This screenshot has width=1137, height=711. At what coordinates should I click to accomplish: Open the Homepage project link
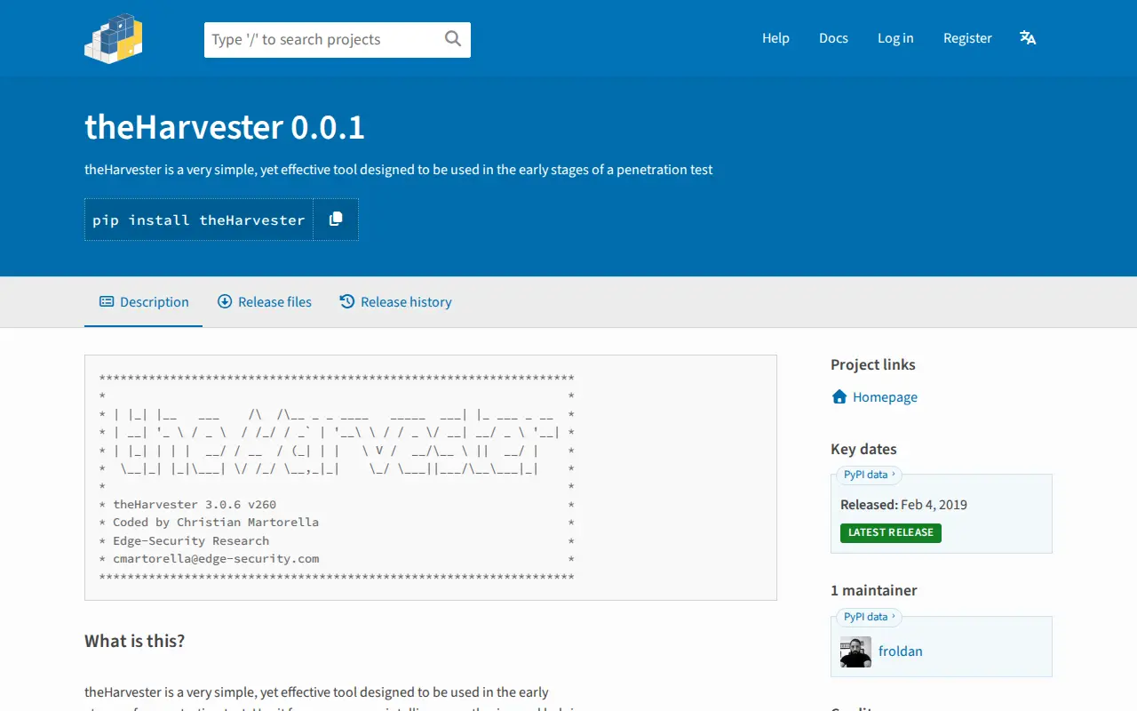click(885, 397)
